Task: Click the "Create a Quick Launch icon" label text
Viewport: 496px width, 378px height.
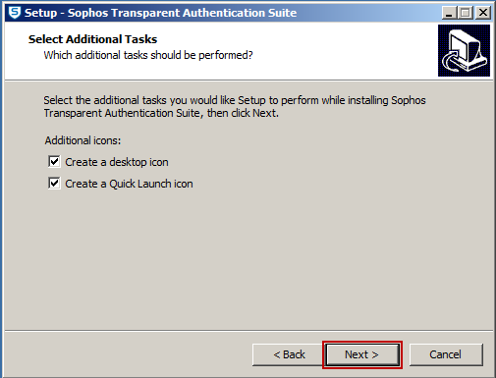Action: coord(129,184)
